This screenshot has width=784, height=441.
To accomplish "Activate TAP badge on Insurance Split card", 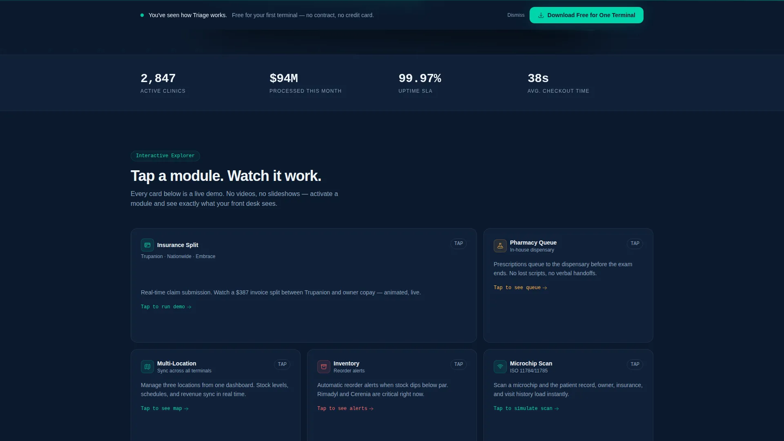I will (459, 243).
